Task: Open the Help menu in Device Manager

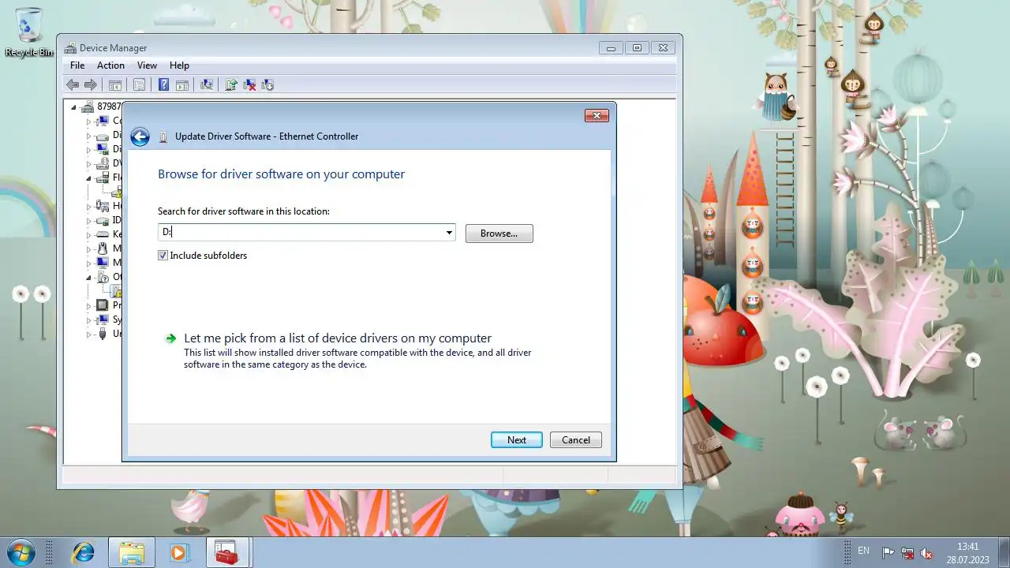Action: point(179,65)
